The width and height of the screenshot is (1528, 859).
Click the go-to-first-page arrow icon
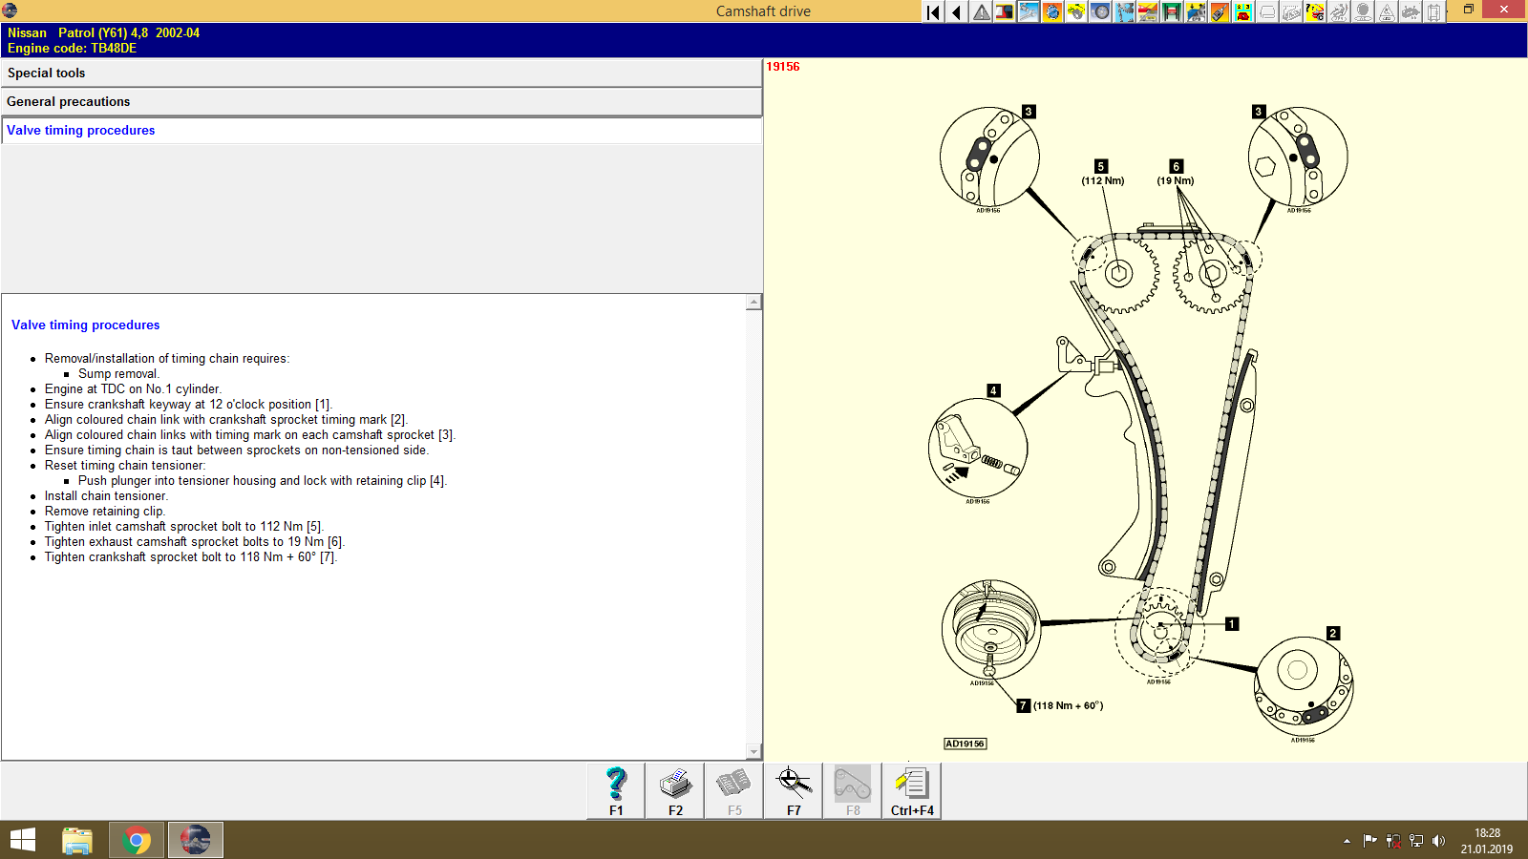click(x=933, y=12)
